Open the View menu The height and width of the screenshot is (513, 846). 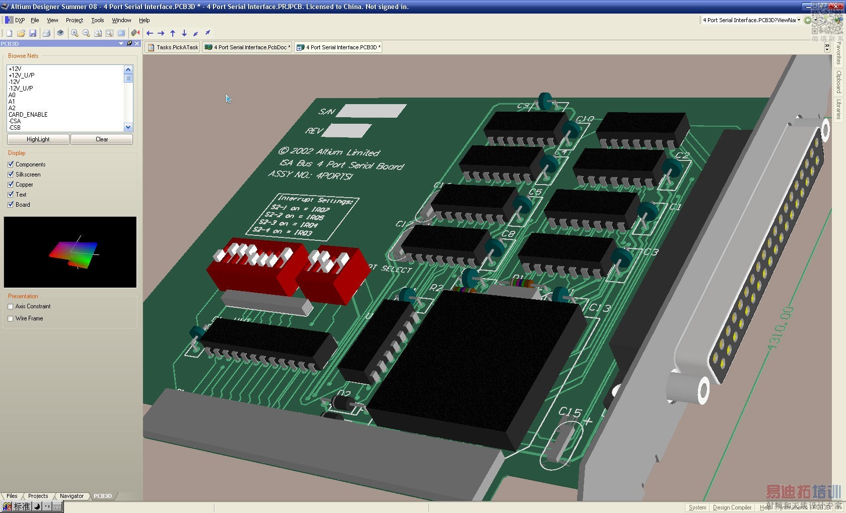52,20
